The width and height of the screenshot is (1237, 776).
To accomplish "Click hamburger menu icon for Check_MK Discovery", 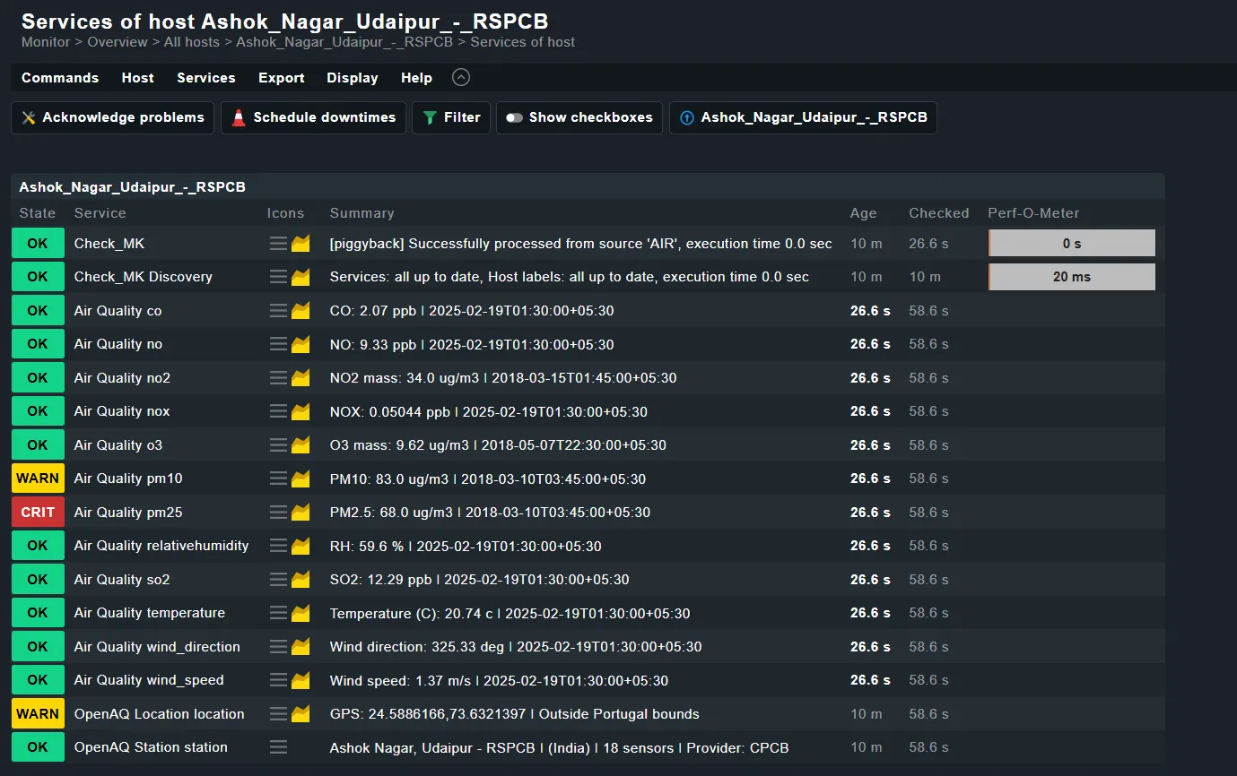I will 278,277.
